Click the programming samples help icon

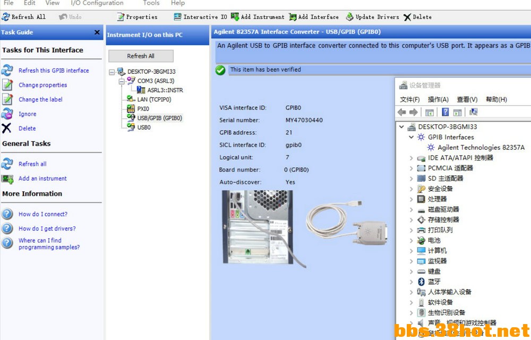click(x=7, y=243)
